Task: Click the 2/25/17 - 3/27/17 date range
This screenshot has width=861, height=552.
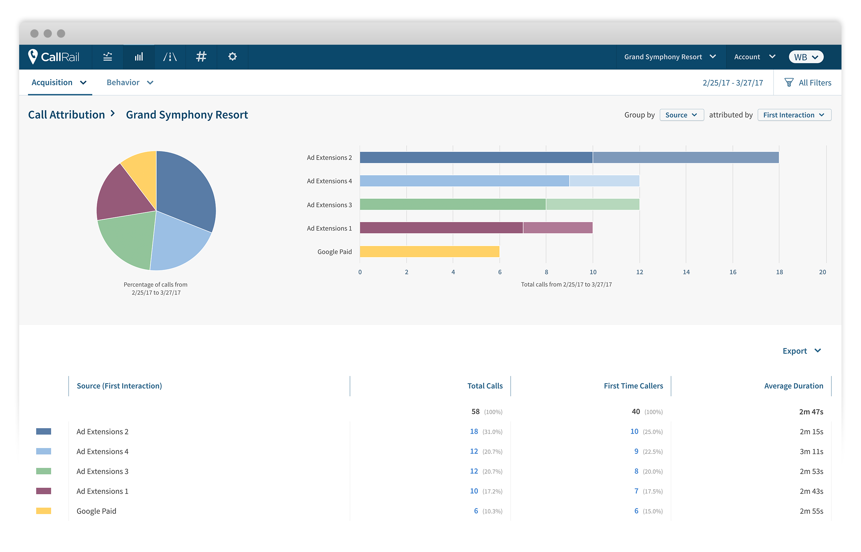Action: click(x=732, y=83)
